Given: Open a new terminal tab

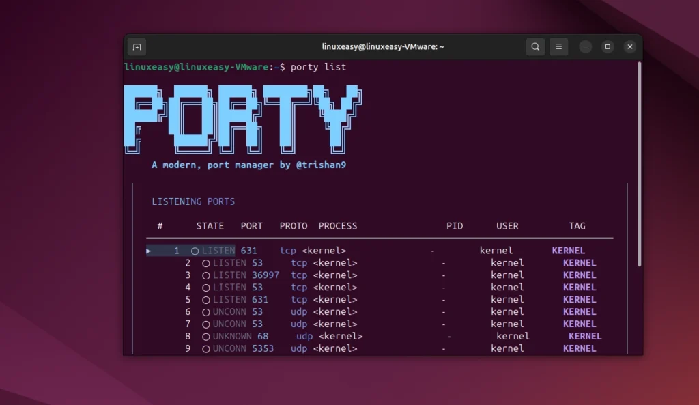Looking at the screenshot, I should coord(137,46).
